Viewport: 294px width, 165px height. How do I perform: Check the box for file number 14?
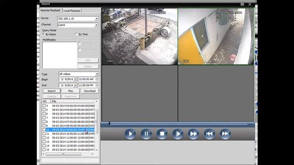[44, 146]
